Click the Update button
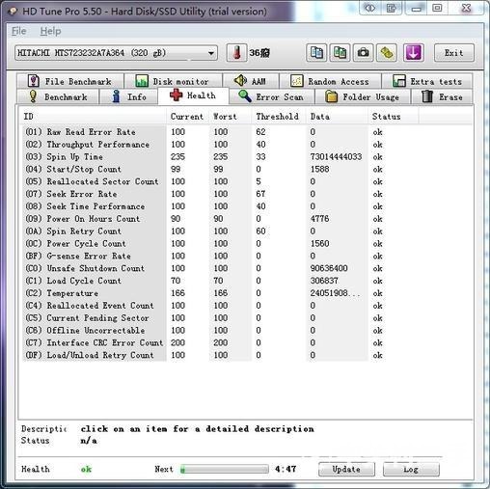Viewport: 490px width, 489px height. point(346,470)
